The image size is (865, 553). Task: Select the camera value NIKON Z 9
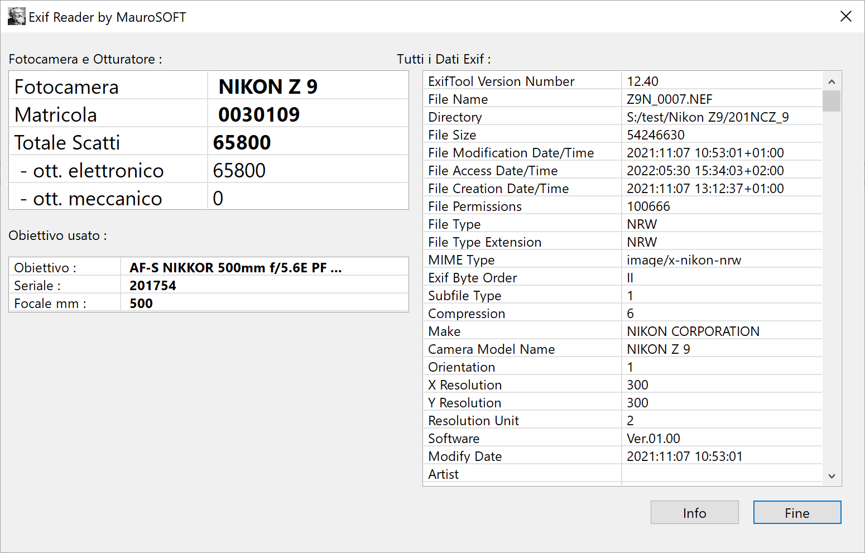(268, 86)
